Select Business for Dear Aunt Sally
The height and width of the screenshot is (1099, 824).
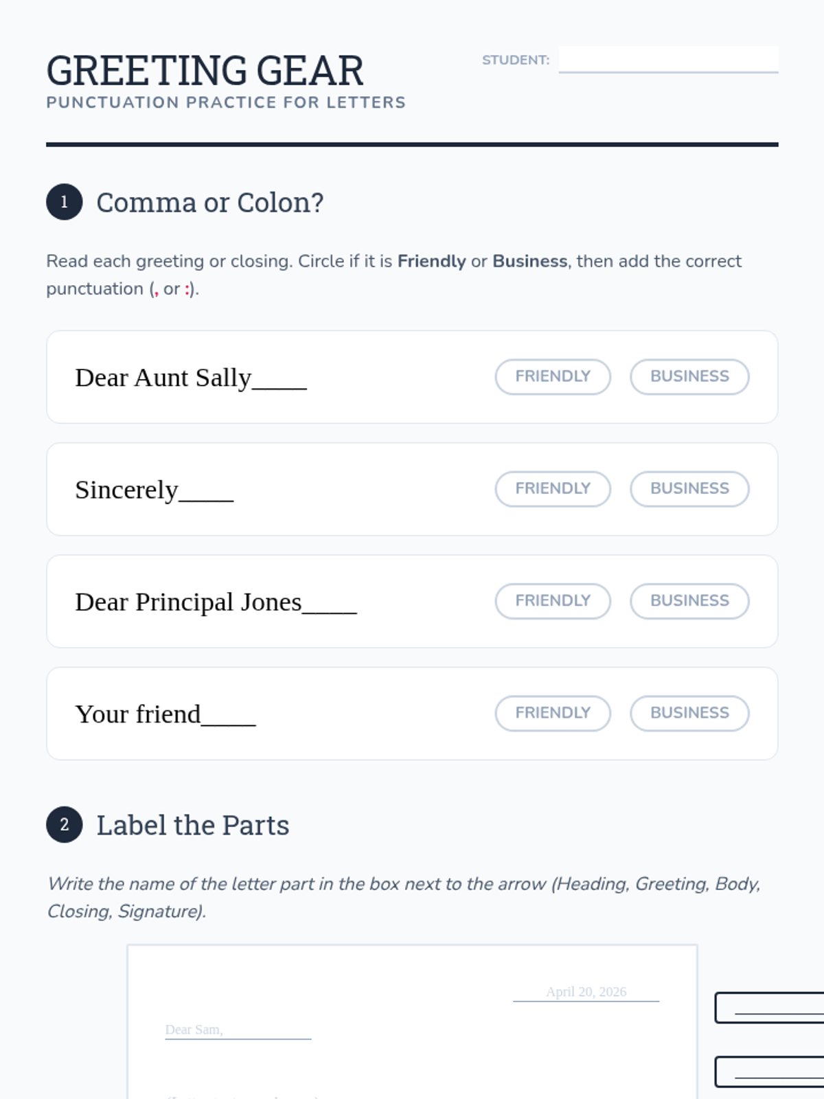[689, 376]
